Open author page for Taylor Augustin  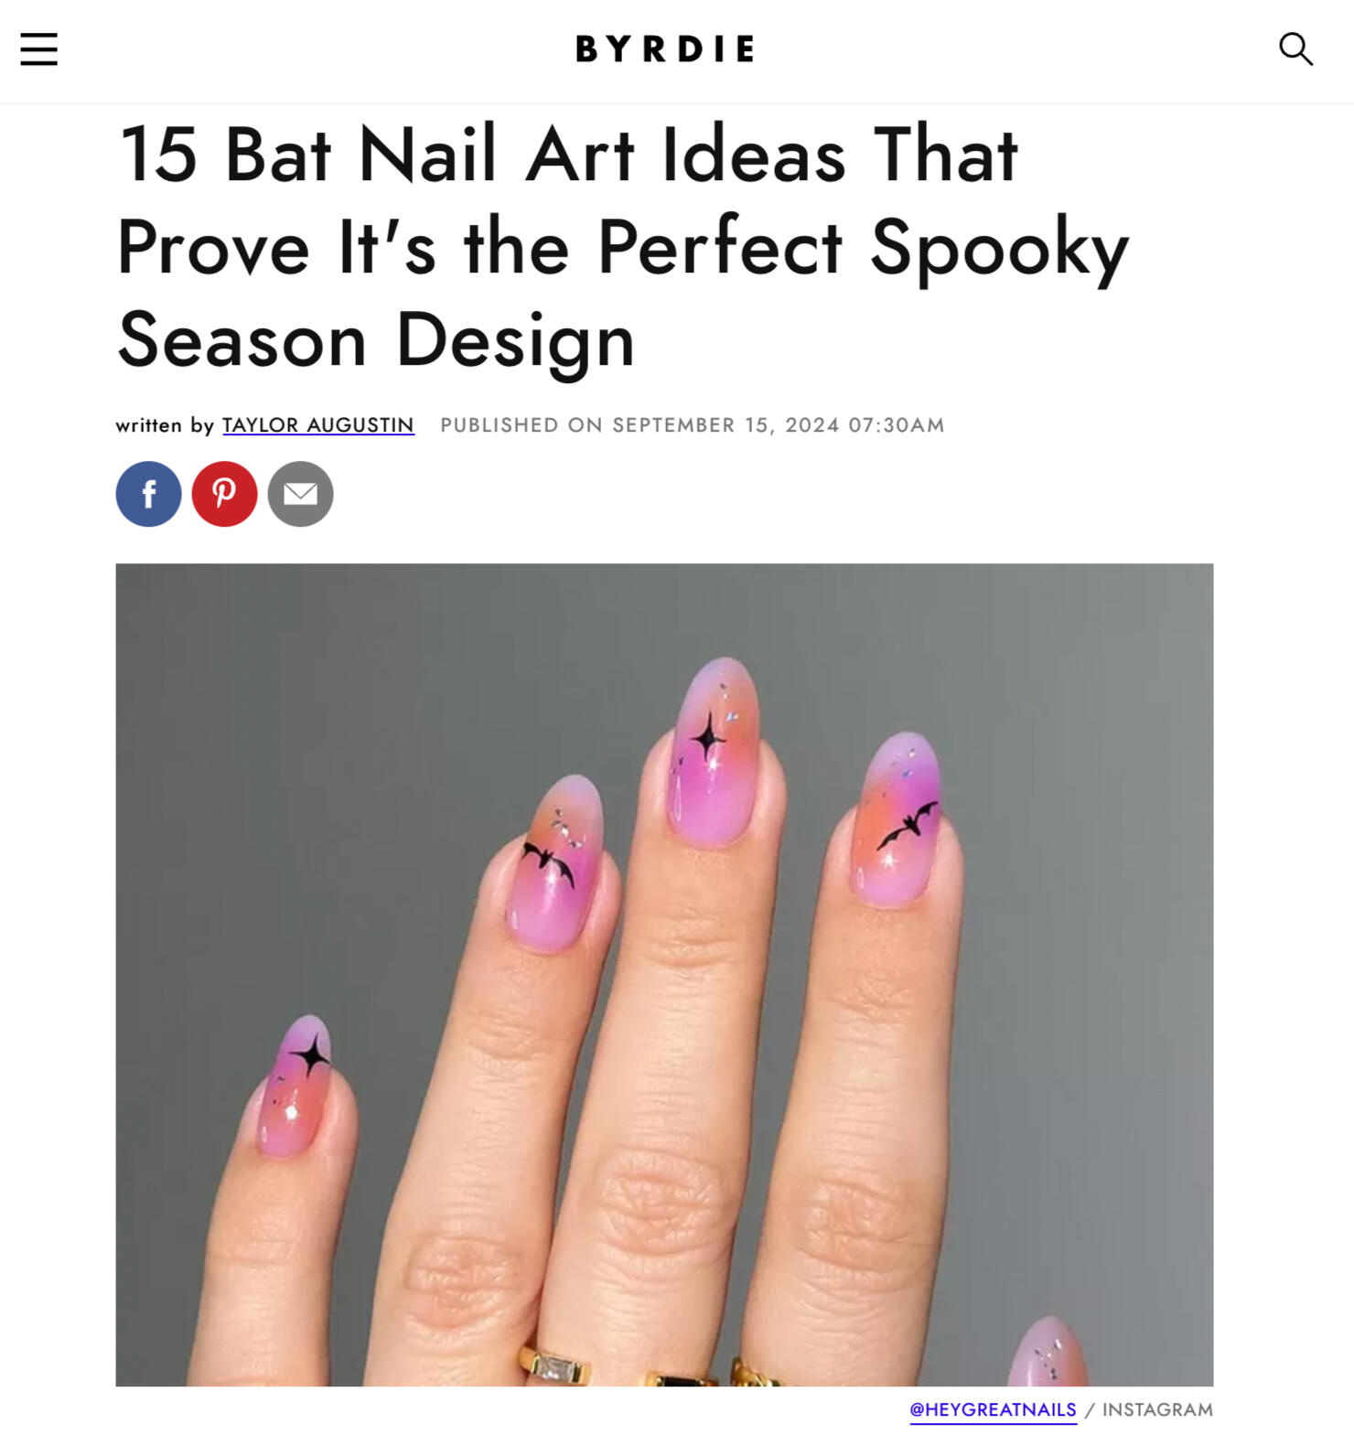click(317, 425)
